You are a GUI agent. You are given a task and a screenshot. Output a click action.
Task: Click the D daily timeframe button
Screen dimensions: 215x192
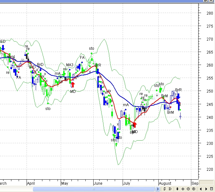pyautogui.click(x=169, y=189)
